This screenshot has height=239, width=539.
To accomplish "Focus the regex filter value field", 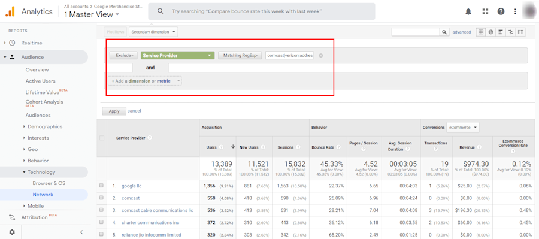I will coord(289,55).
